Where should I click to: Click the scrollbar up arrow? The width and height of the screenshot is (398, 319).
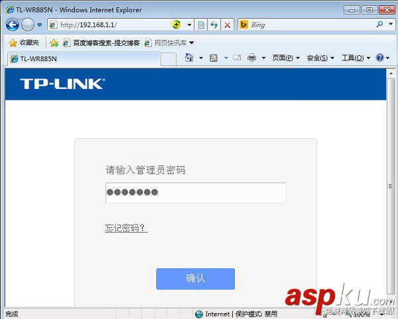pyautogui.click(x=391, y=74)
